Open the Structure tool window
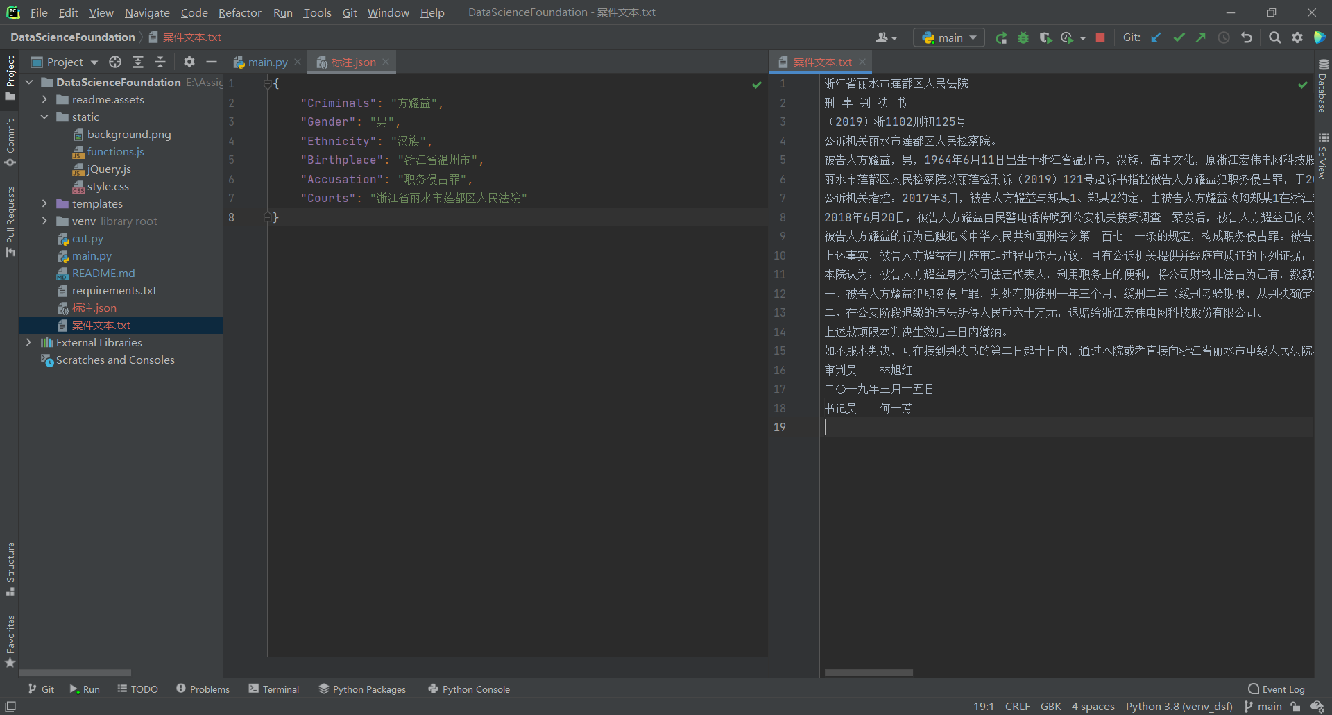The image size is (1332, 715). point(10,569)
